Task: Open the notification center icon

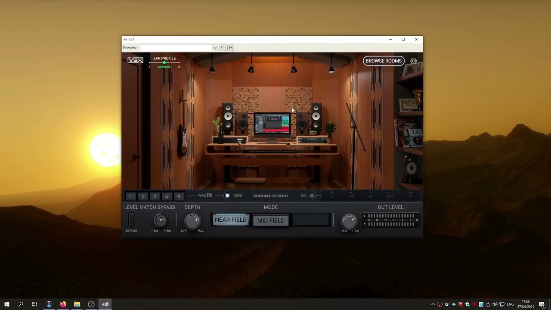Action: (542, 304)
